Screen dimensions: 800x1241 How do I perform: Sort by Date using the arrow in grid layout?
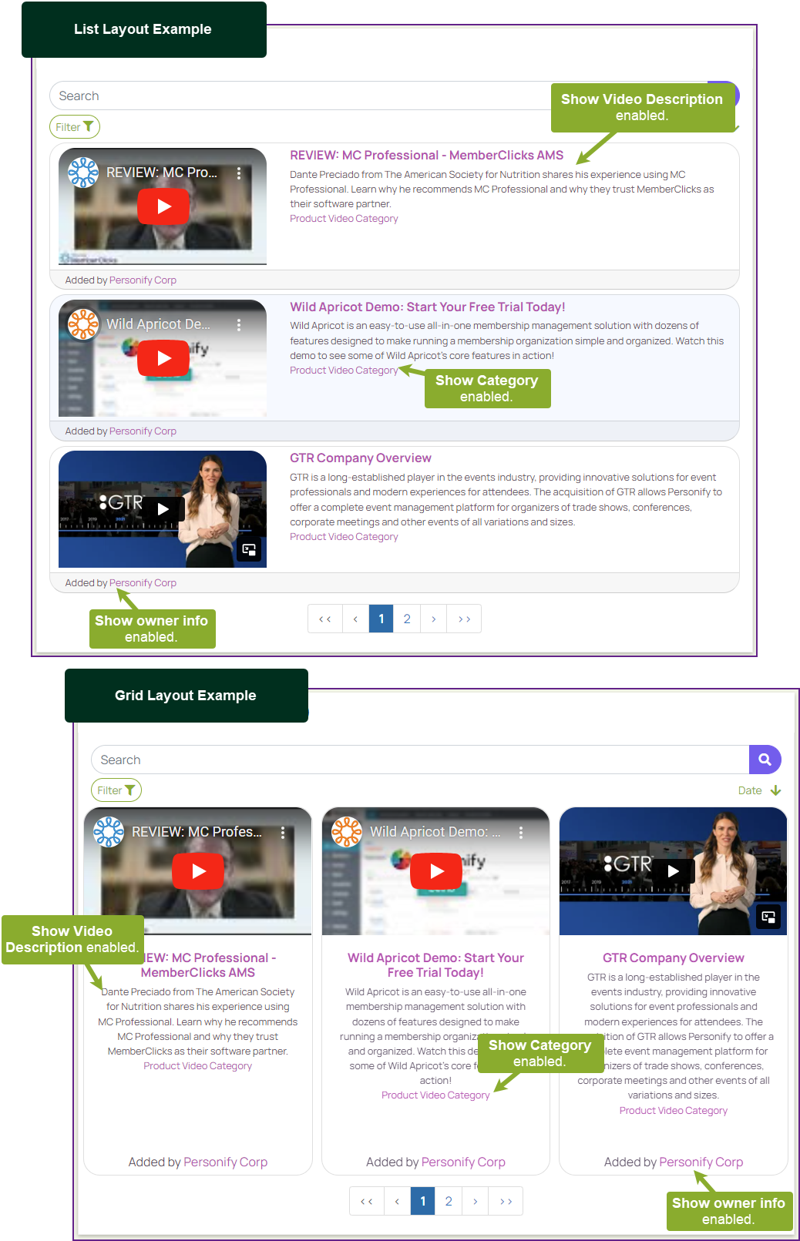(x=775, y=790)
